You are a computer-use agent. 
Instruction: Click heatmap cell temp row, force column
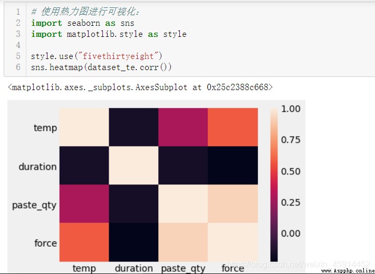233,127
